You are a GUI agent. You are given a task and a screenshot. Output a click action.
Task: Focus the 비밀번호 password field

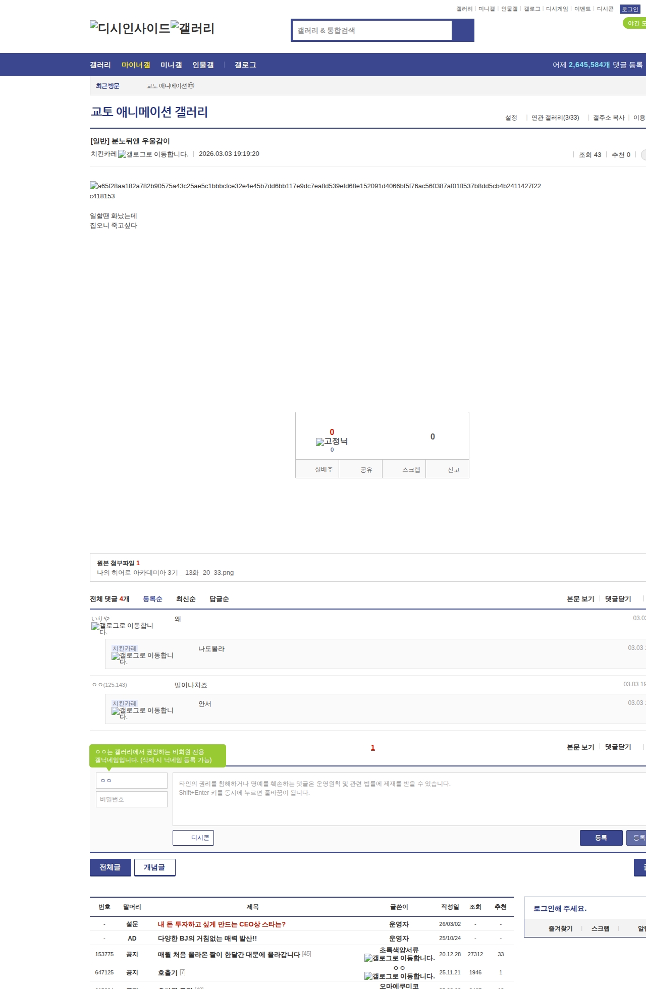pos(132,799)
